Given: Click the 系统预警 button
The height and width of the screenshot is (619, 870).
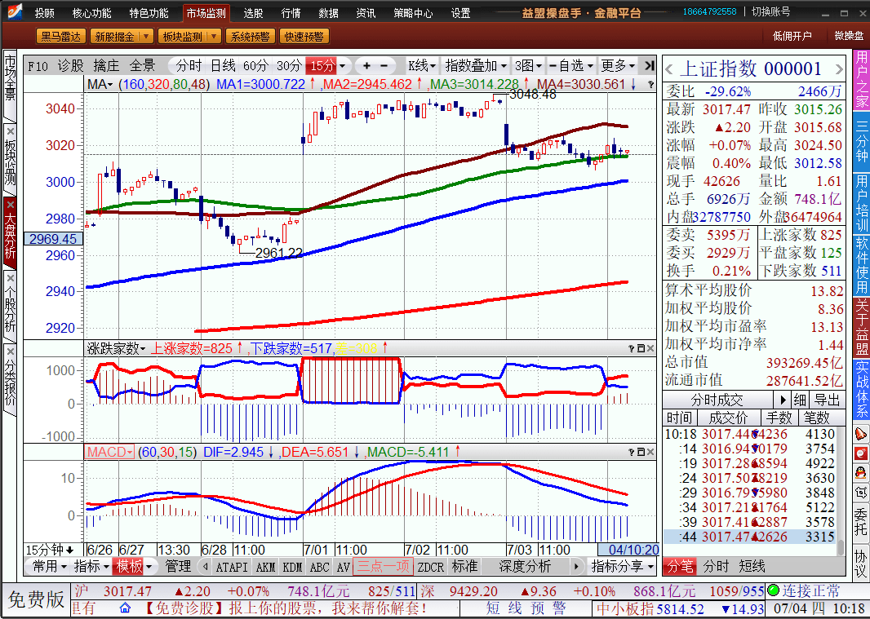Looking at the screenshot, I should tap(250, 37).
